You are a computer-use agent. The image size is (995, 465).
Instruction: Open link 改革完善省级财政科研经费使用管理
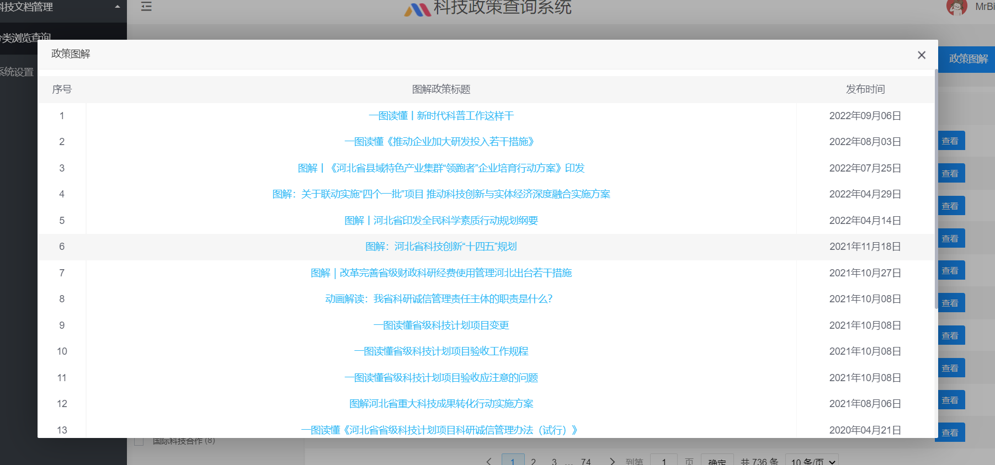(x=441, y=273)
